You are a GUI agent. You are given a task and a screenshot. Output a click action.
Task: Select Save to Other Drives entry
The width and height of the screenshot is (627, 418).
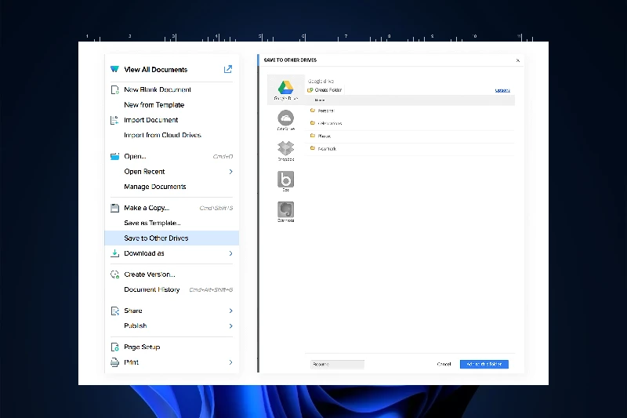(172, 238)
